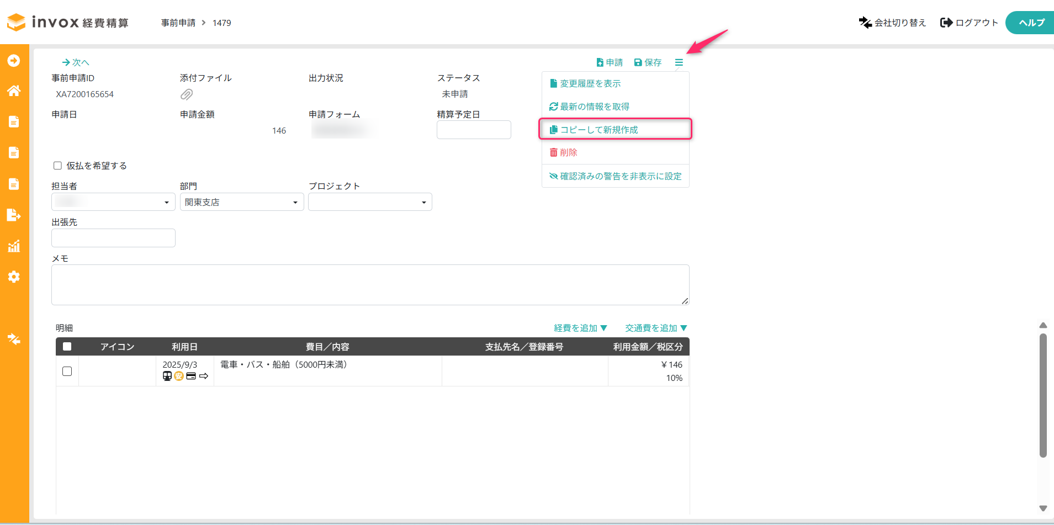Click the home icon in sidebar
Image resolution: width=1054 pixels, height=525 pixels.
point(14,91)
